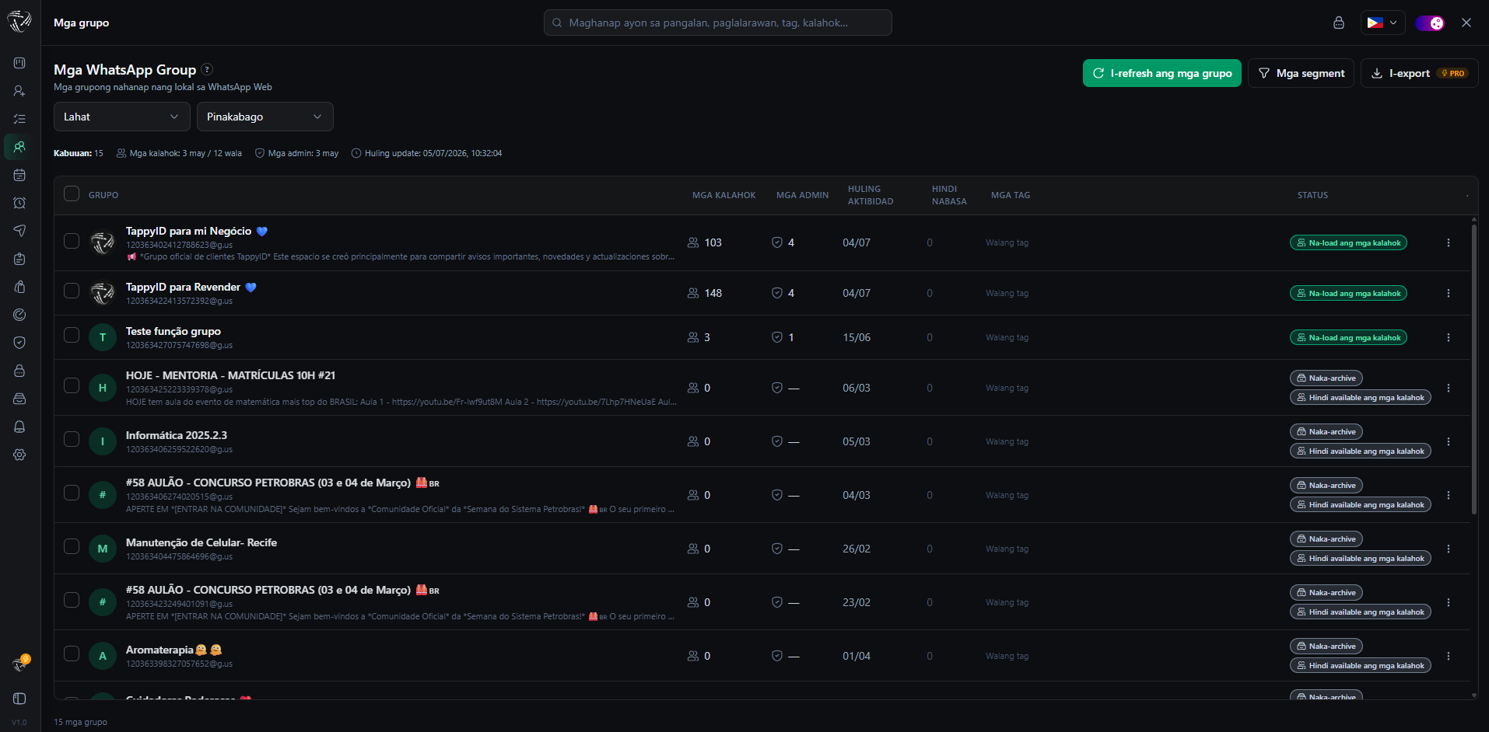
Task: Sort by MGA KALAHOK column header
Action: [723, 195]
